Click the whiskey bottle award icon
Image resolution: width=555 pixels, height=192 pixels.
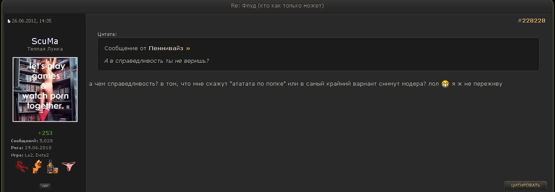52,166
